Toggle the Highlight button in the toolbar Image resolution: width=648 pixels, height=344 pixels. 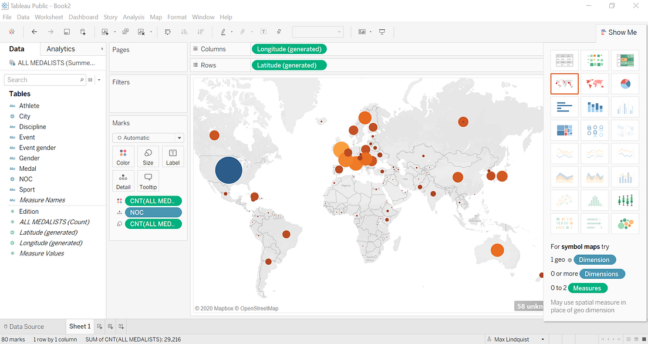(223, 32)
